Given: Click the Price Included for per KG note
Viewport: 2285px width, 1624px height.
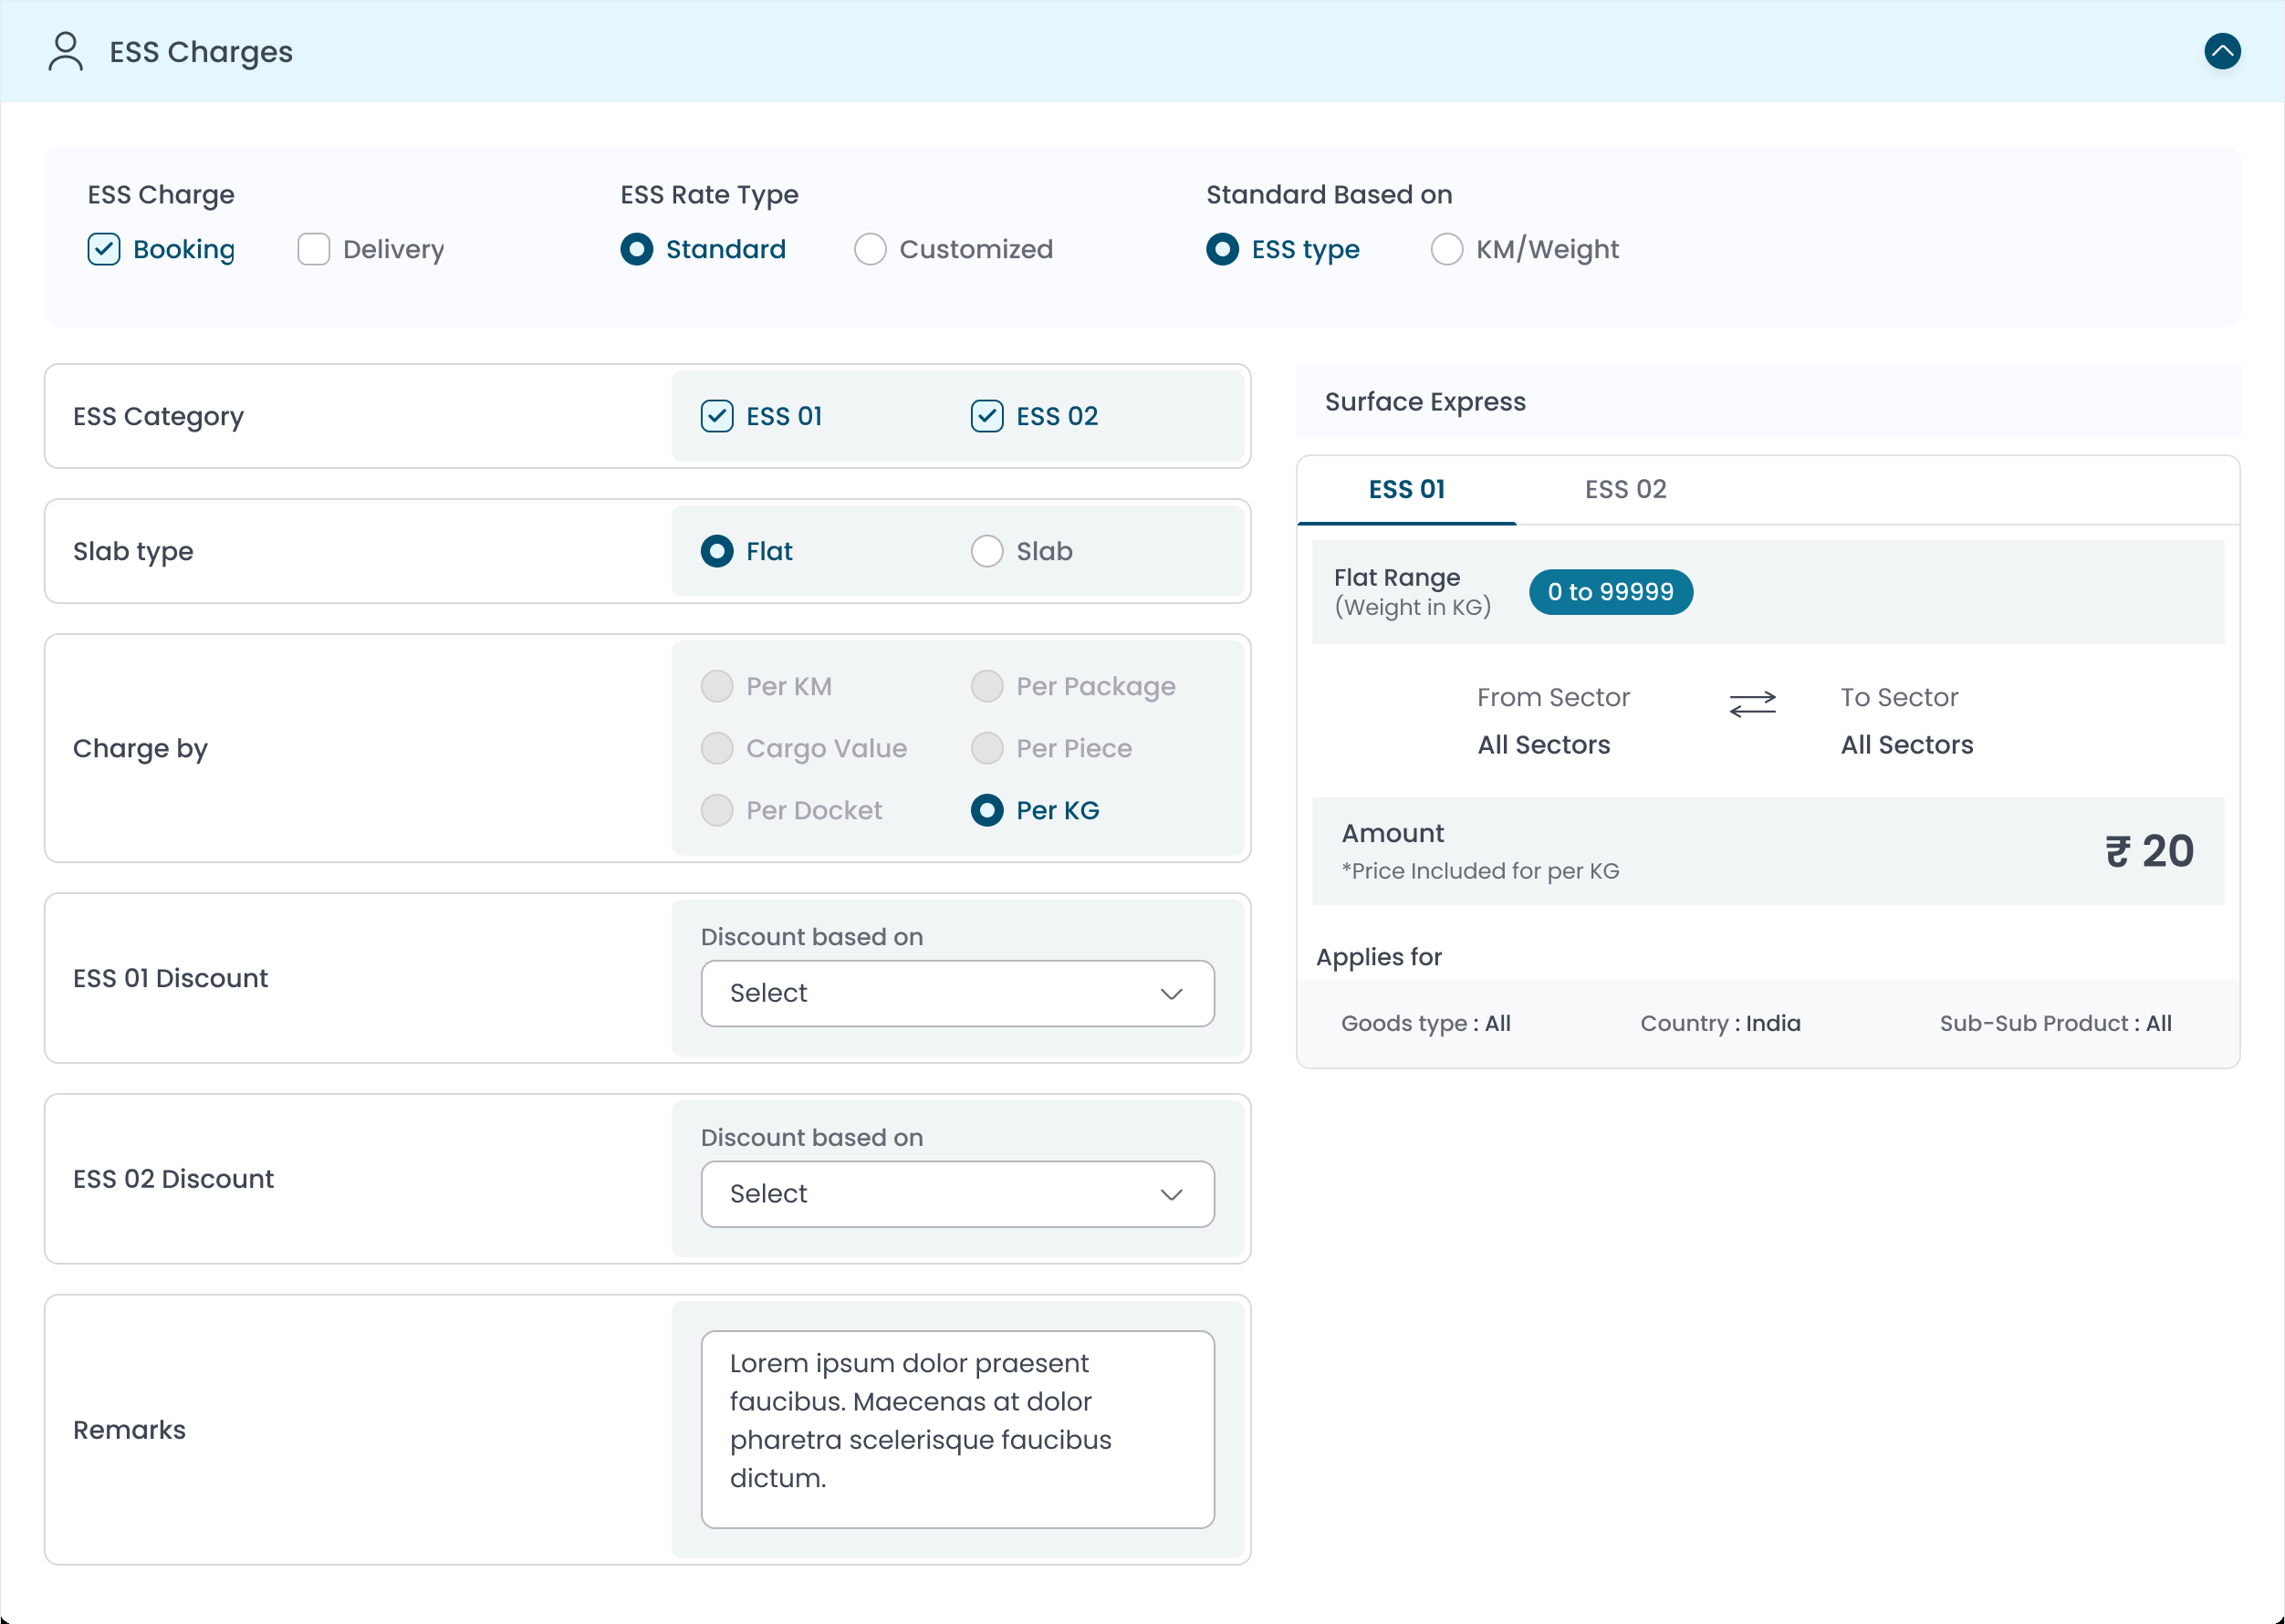Looking at the screenshot, I should (1481, 871).
